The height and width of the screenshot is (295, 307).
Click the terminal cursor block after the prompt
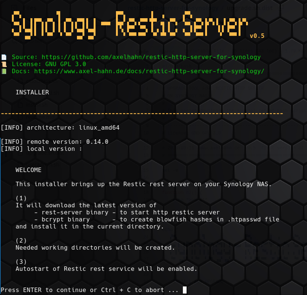point(185,290)
